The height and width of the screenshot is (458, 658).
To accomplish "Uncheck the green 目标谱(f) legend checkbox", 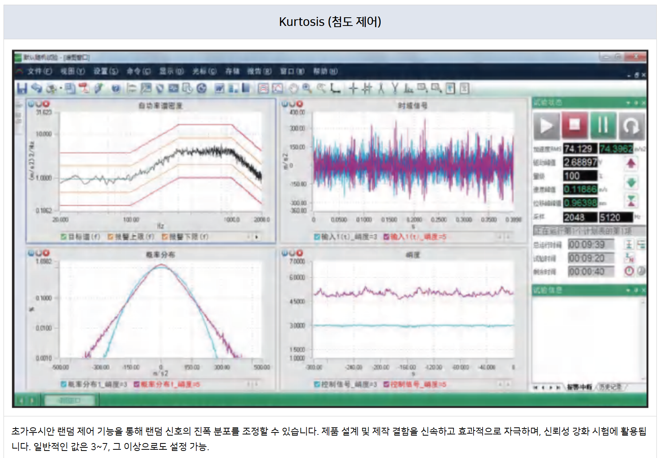I will point(63,237).
